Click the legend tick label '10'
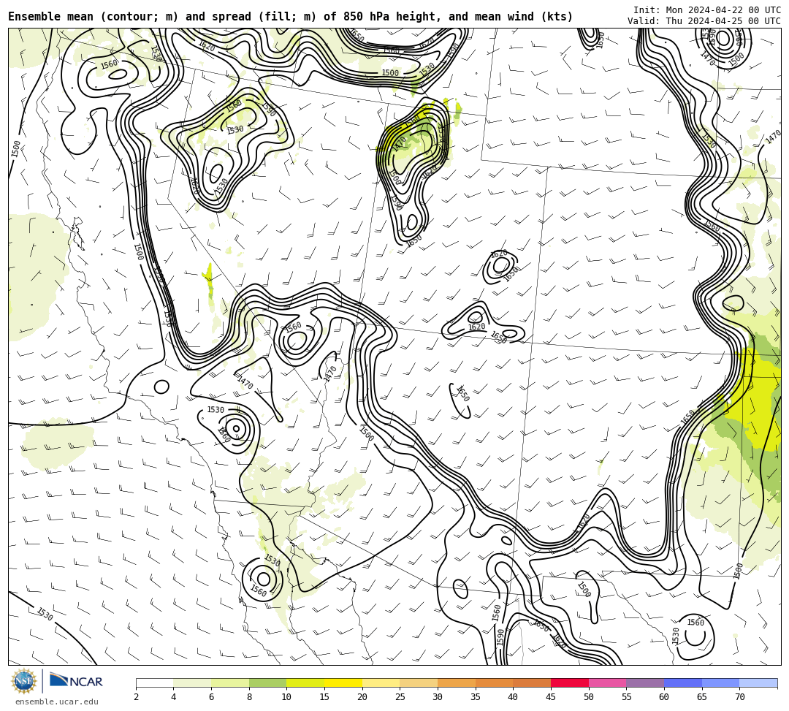The height and width of the screenshot is (711, 789). [286, 697]
